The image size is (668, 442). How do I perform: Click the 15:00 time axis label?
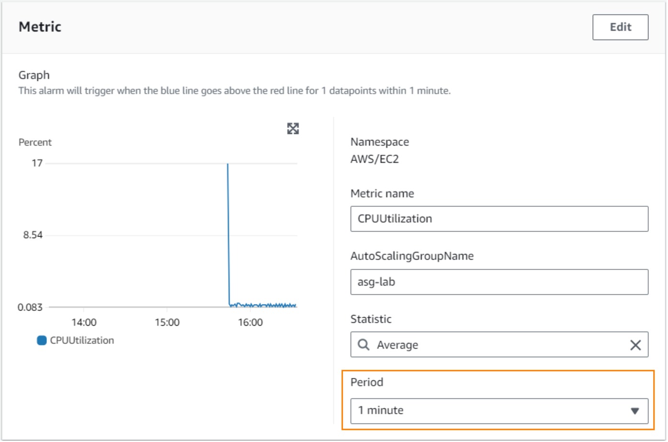[167, 323]
